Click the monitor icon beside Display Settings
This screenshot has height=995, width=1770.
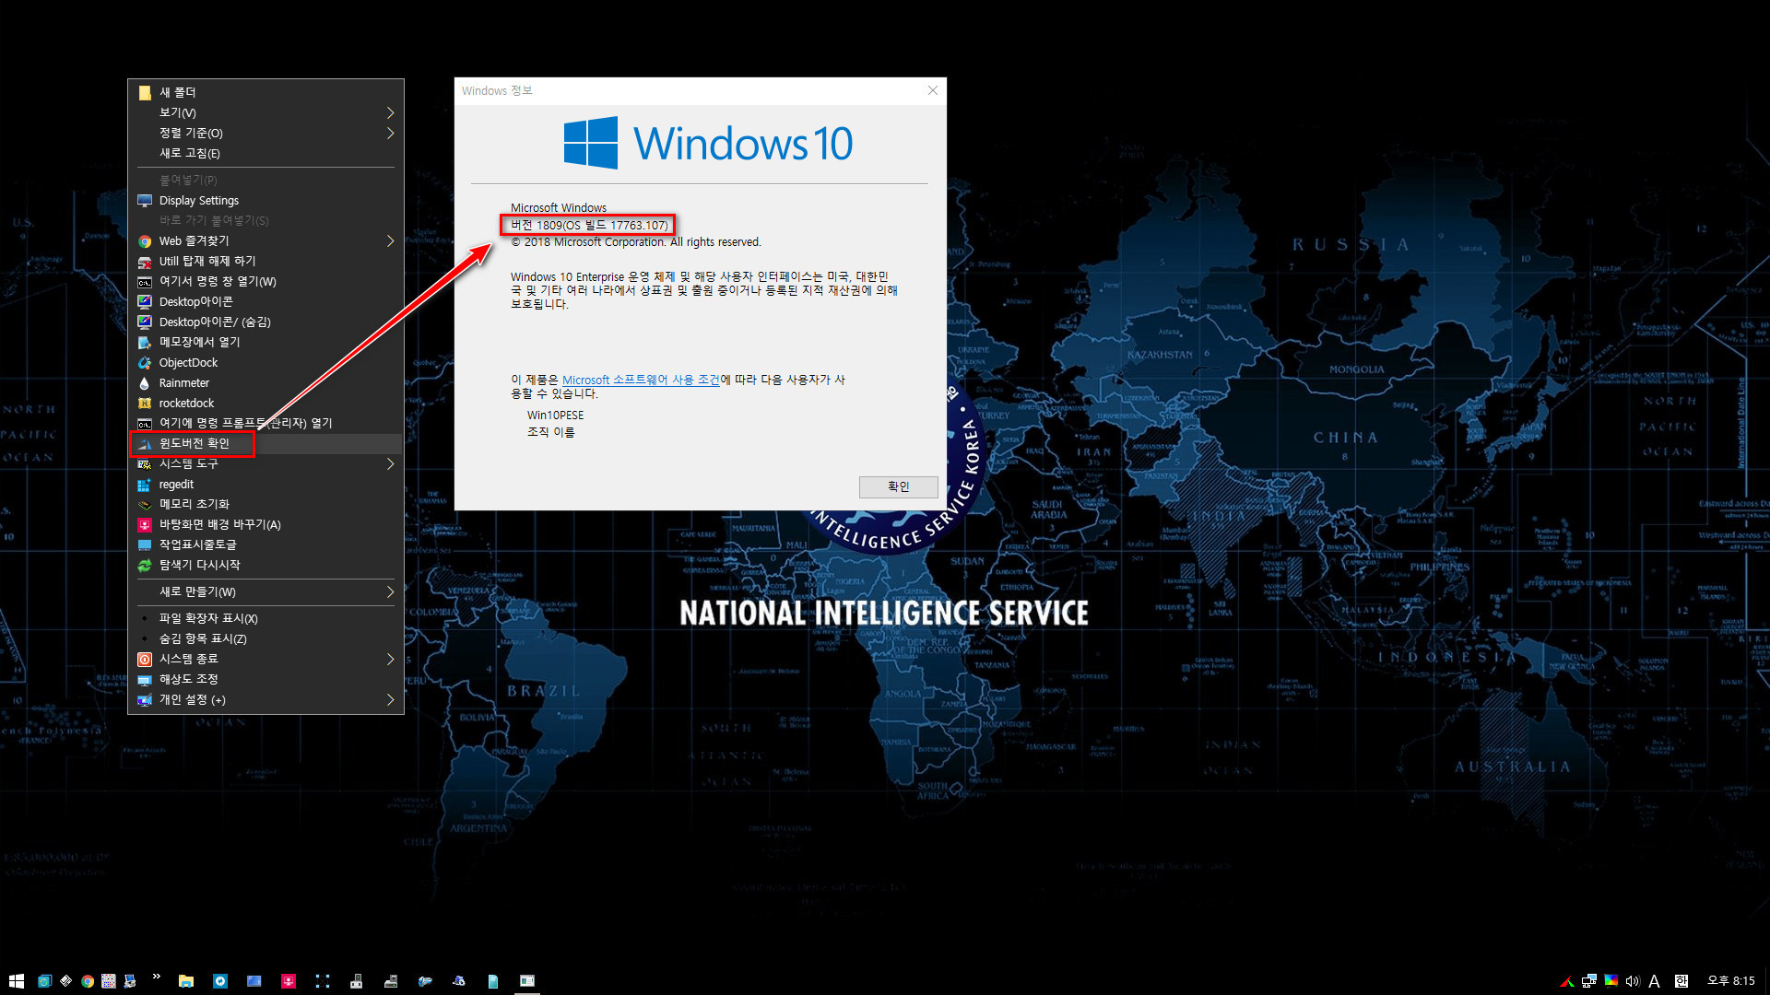tap(145, 201)
